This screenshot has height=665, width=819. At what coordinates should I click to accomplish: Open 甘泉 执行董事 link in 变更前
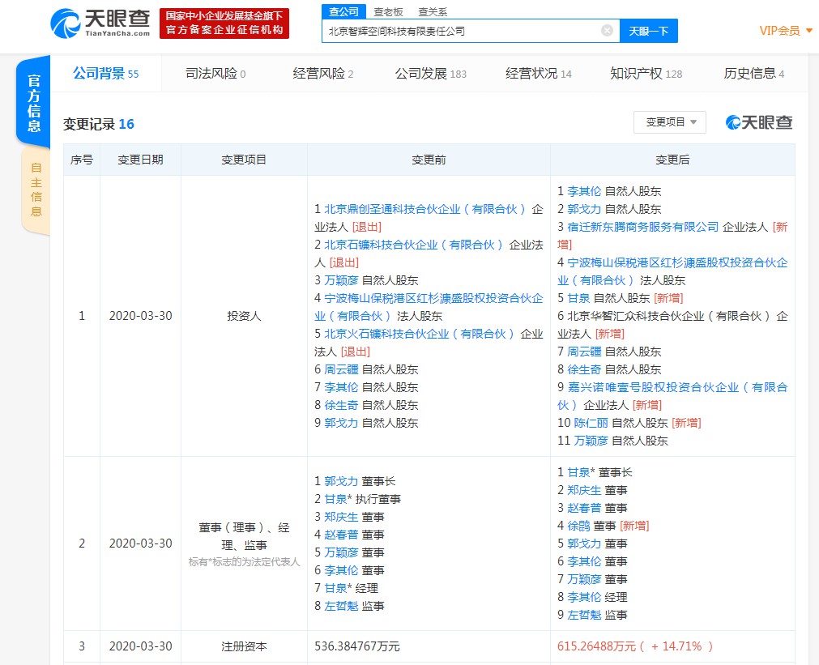pyautogui.click(x=335, y=499)
